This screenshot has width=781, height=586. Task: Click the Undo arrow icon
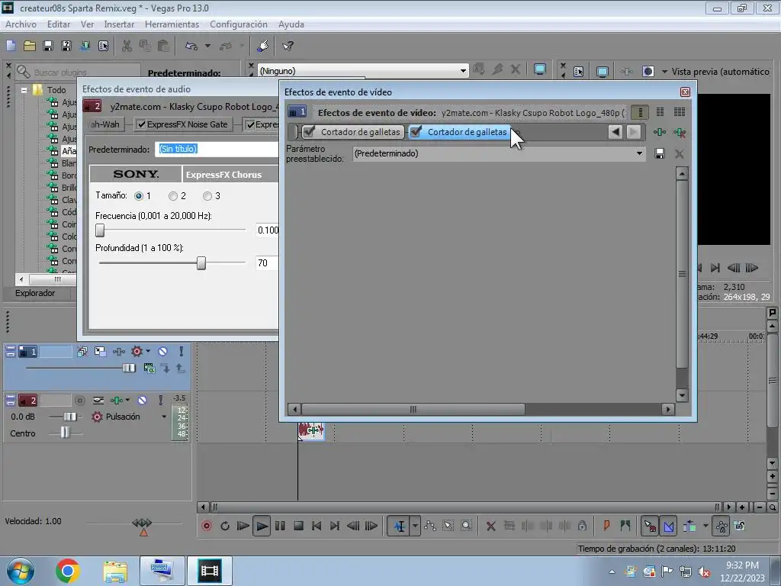(191, 46)
